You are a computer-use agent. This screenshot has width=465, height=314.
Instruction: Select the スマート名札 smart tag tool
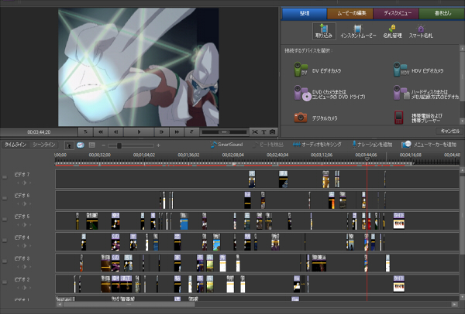tap(421, 32)
